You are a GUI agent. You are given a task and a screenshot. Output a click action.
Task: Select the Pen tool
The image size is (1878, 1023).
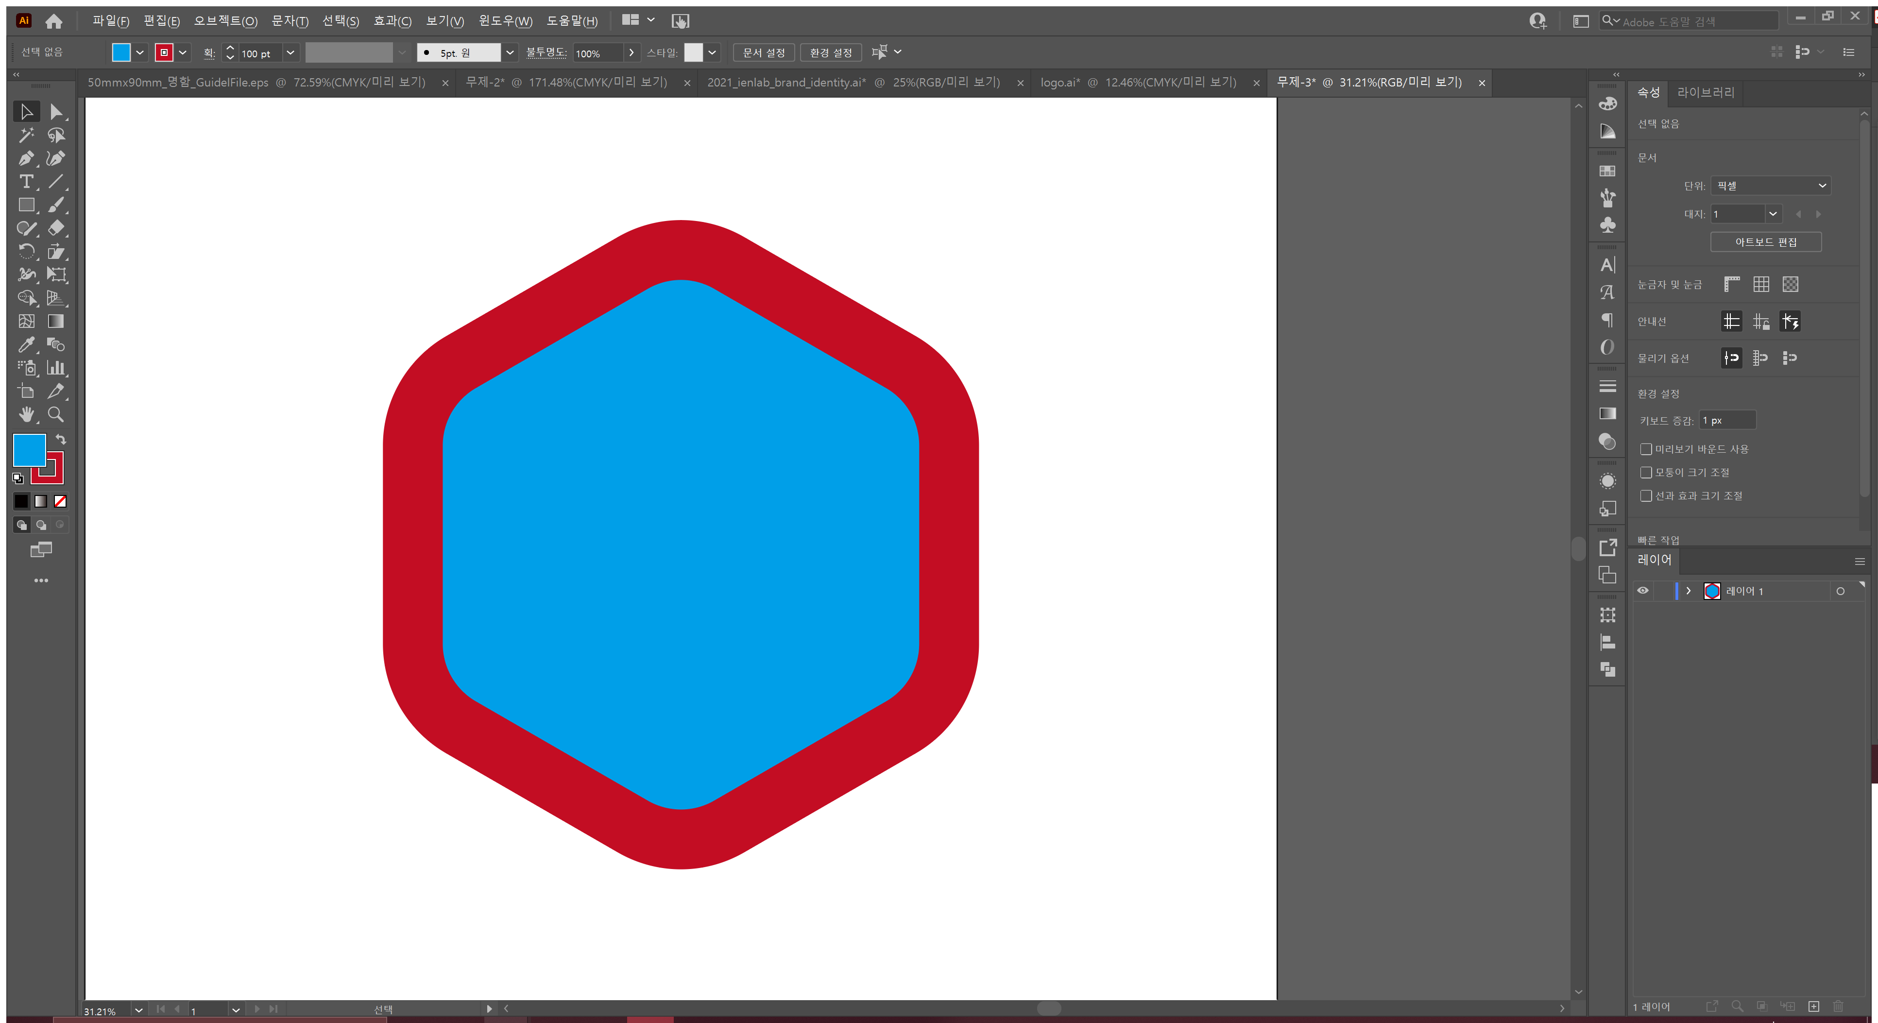[x=26, y=158]
